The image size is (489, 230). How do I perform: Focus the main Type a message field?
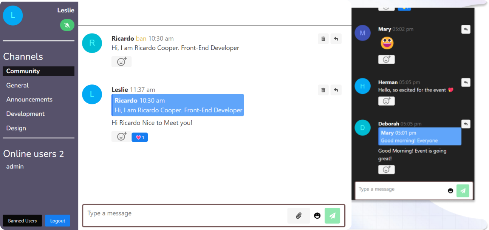coord(185,216)
